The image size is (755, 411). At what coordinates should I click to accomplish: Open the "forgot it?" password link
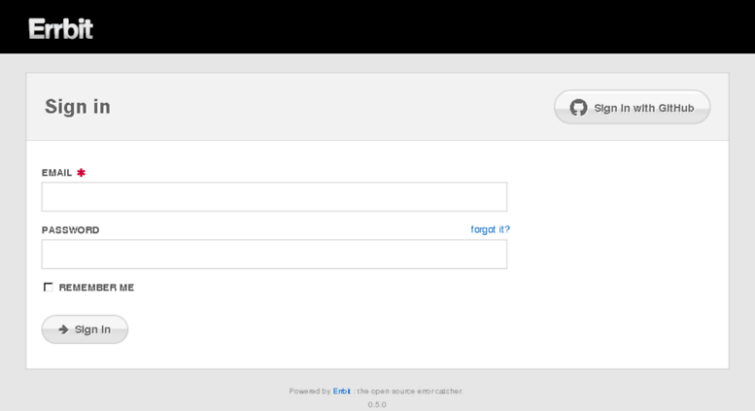point(490,229)
